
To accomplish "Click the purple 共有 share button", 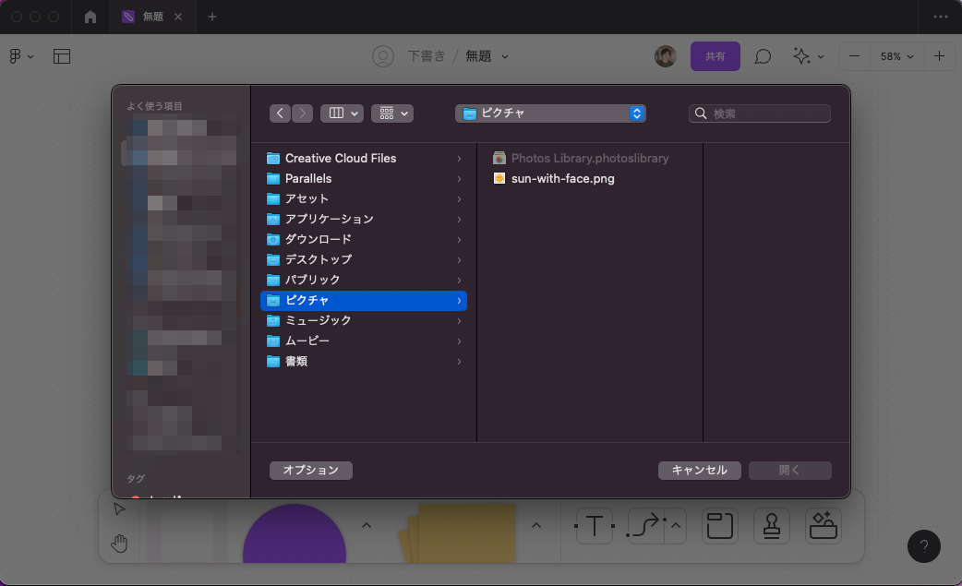I will (715, 56).
